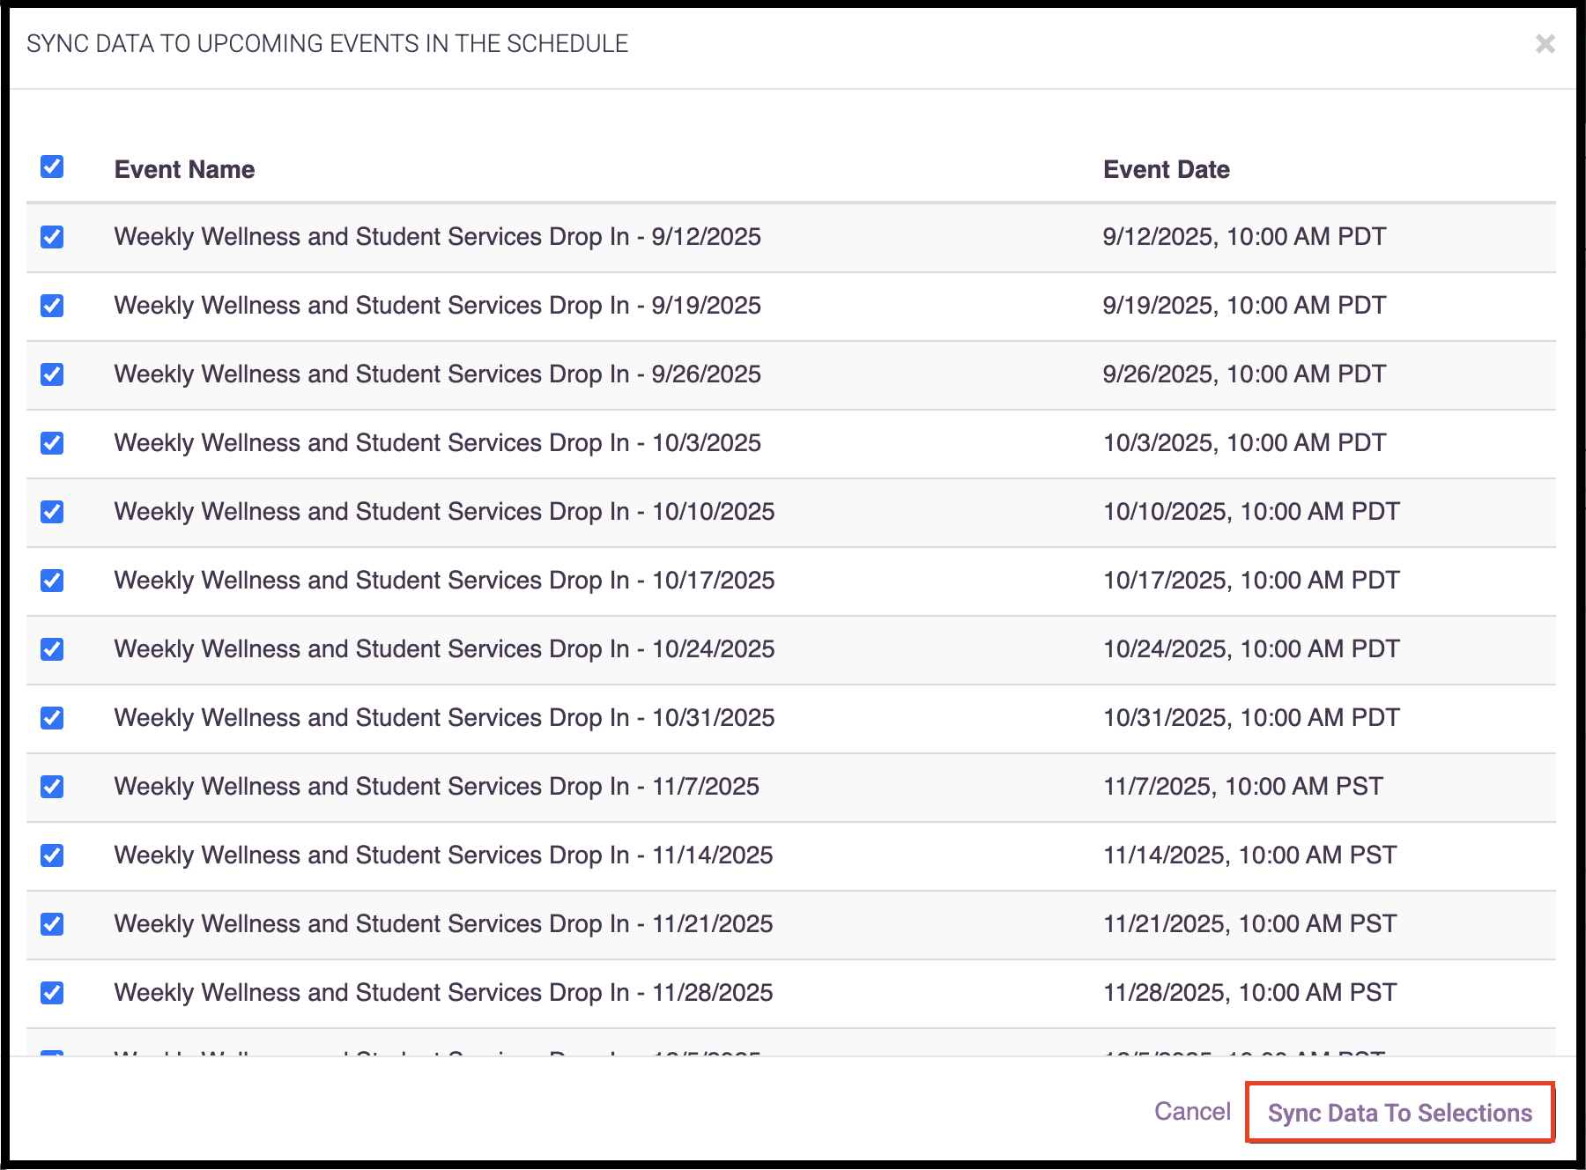Select event name ending in 9/12/2025
The height and width of the screenshot is (1170, 1586).
coord(438,237)
